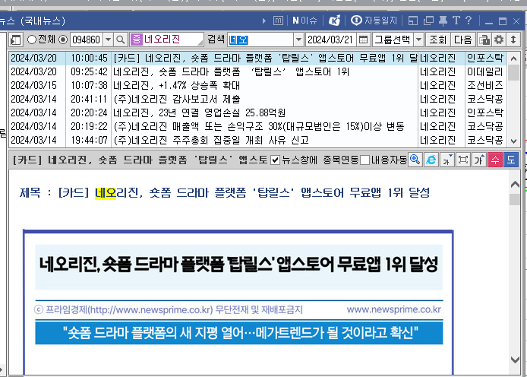Viewport: 527px width, 377px height.
Task: Open help with the question mark icon
Action: click(469, 21)
